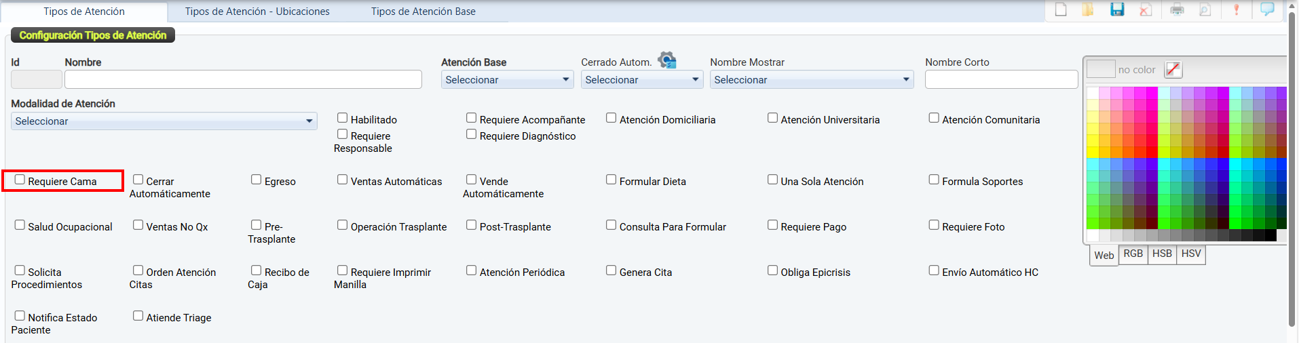The height and width of the screenshot is (343, 1299).
Task: Open the yellow folder icon in toolbar
Action: (x=1088, y=9)
